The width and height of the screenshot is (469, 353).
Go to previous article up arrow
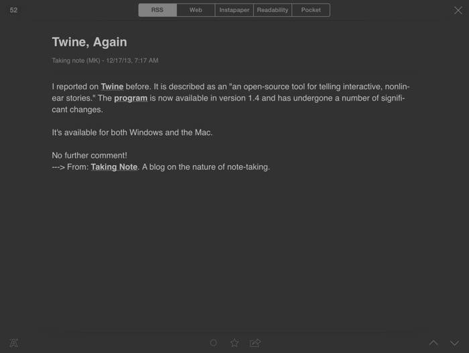[433, 343]
